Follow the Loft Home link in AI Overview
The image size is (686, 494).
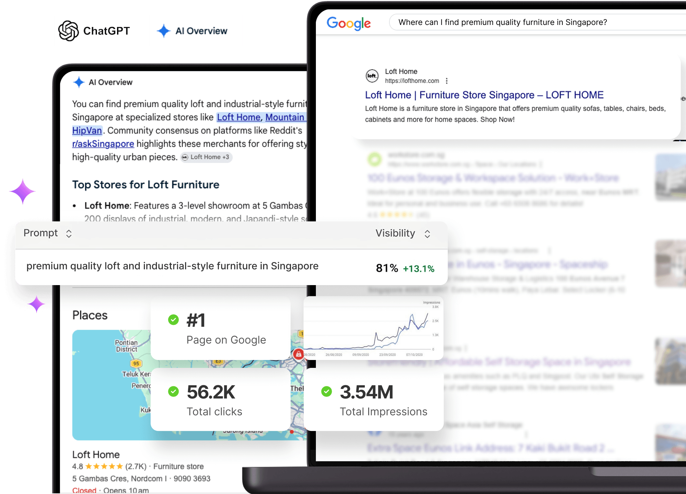pyautogui.click(x=239, y=117)
